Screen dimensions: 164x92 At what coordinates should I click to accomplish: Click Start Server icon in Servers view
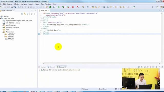[145, 67]
